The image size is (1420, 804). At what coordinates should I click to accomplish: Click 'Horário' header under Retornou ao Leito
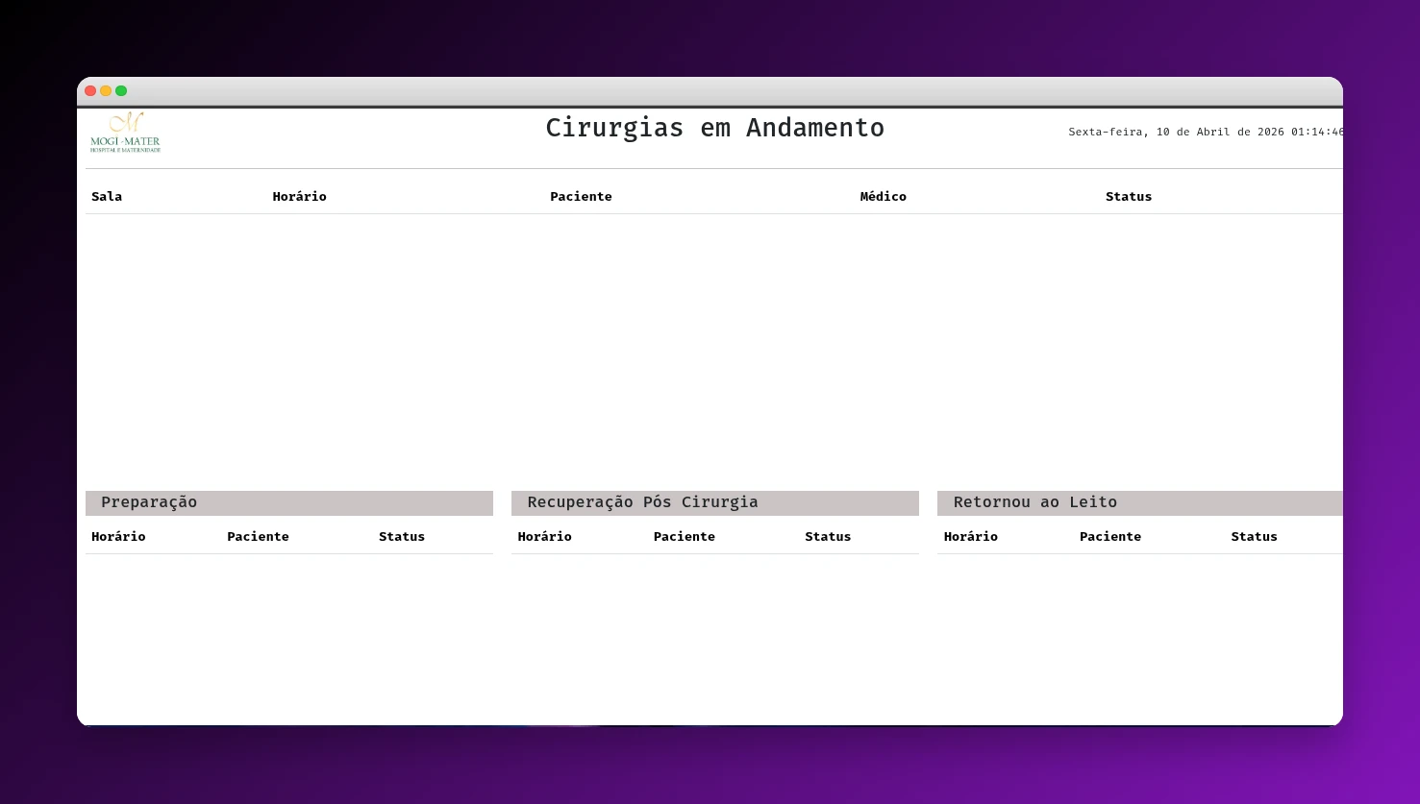click(x=971, y=536)
